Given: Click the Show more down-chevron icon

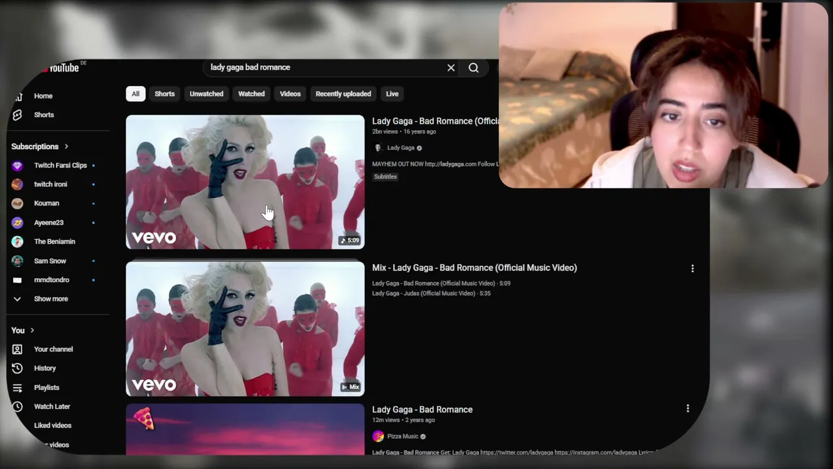Looking at the screenshot, I should tap(18, 299).
